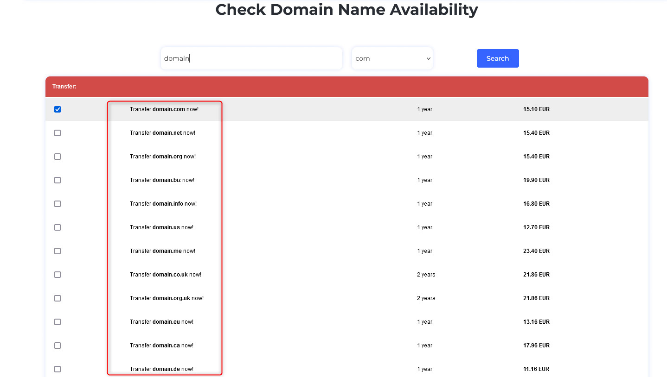Enable the domain.eu checkbox
The image size is (667, 377).
[x=57, y=321]
